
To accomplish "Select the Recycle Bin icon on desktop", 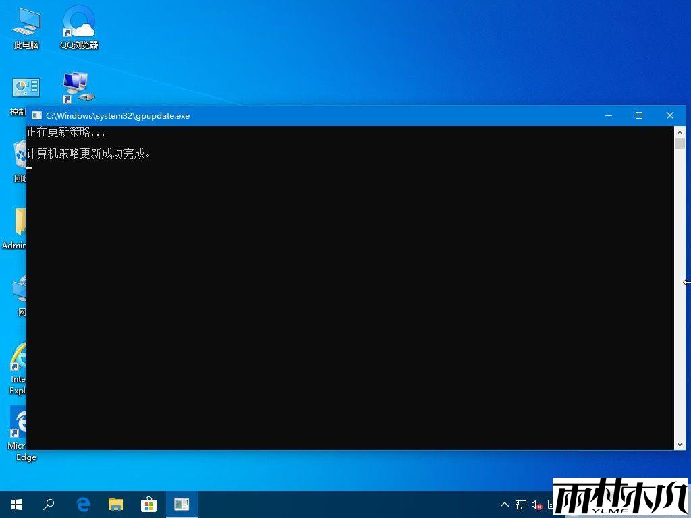I will tap(20, 156).
